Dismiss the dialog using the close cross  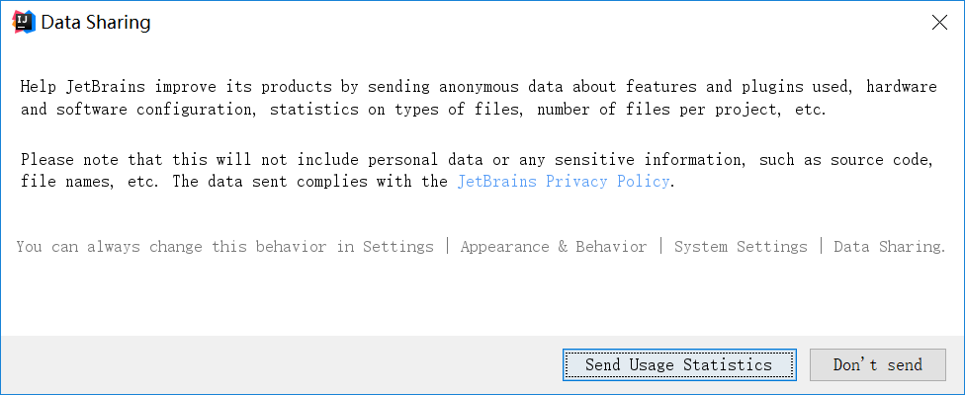coord(939,23)
